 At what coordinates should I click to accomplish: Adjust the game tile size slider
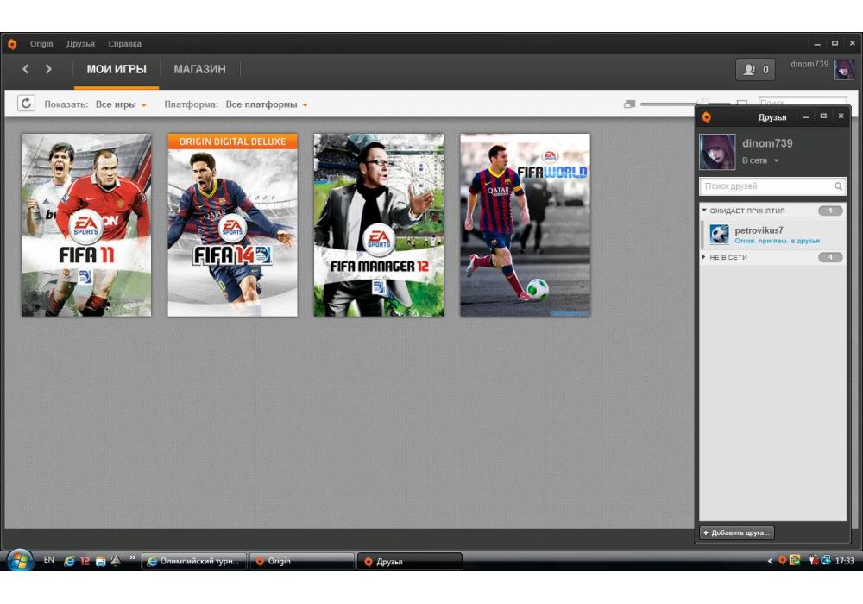702,104
